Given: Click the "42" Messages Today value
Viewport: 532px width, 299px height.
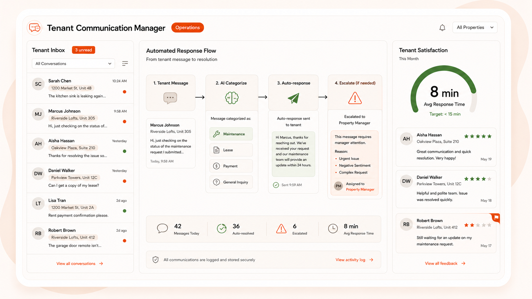Looking at the screenshot, I should [178, 226].
